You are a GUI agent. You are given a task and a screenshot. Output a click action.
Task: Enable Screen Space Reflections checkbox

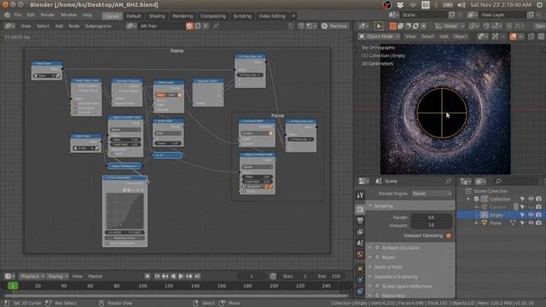pos(377,287)
